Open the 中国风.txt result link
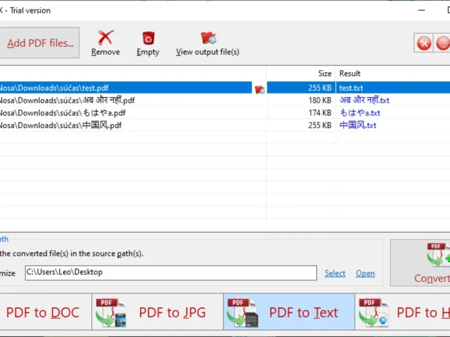 pos(358,125)
